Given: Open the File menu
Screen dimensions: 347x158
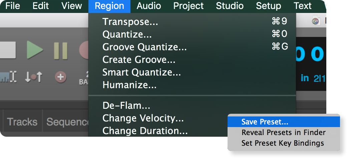Looking at the screenshot, I should pyautogui.click(x=13, y=6).
